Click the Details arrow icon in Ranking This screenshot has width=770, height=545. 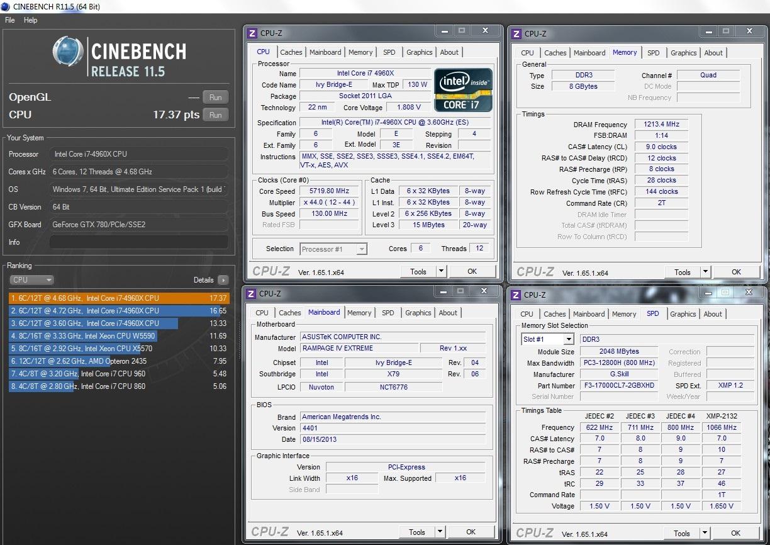[x=223, y=280]
